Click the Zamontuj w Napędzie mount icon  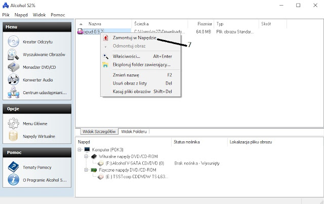click(106, 38)
